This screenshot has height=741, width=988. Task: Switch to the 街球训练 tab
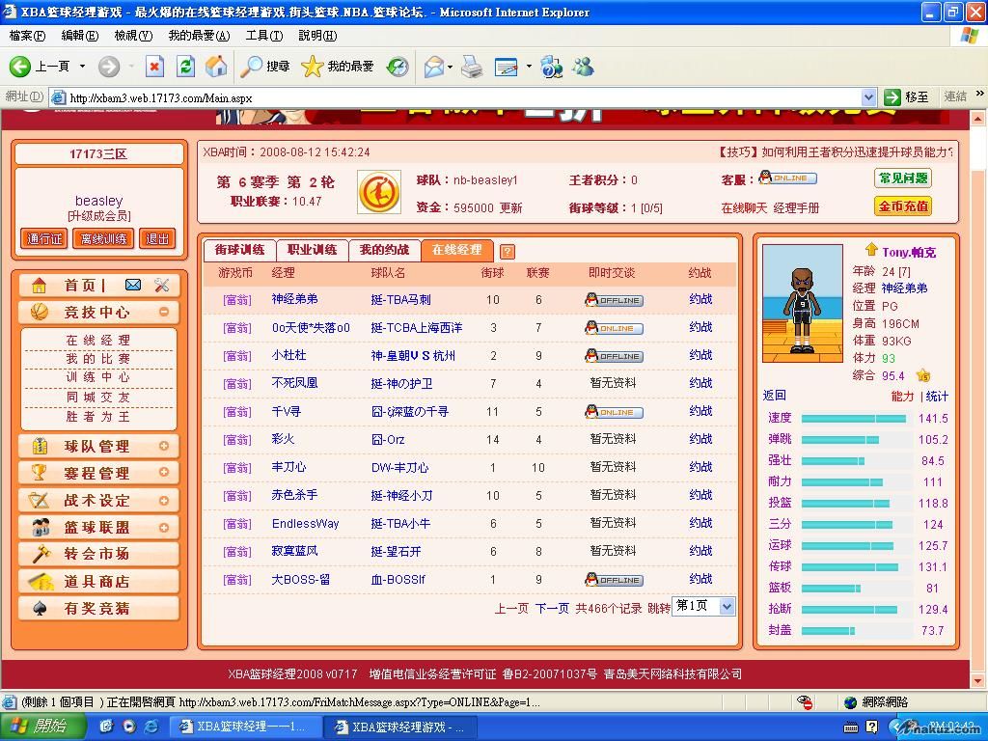pyautogui.click(x=239, y=250)
